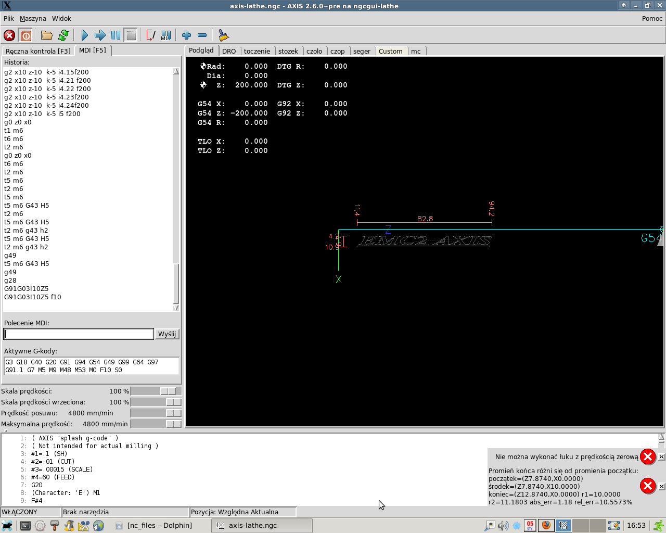Screen dimensions: 666x533
Task: Open the calendar tray icon showing 05
Action: click(530, 526)
